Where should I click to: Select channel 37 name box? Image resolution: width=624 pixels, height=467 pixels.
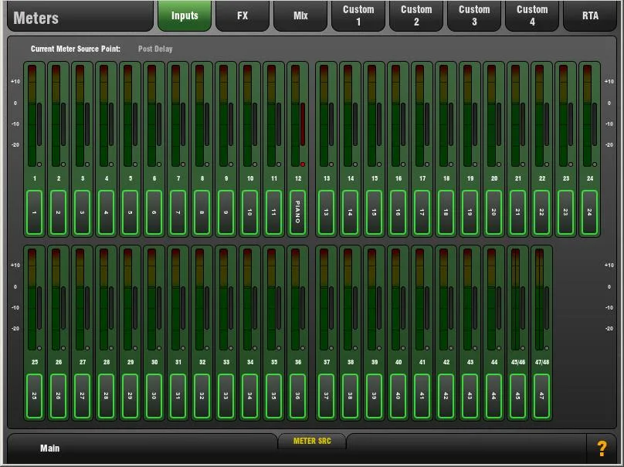(x=327, y=396)
